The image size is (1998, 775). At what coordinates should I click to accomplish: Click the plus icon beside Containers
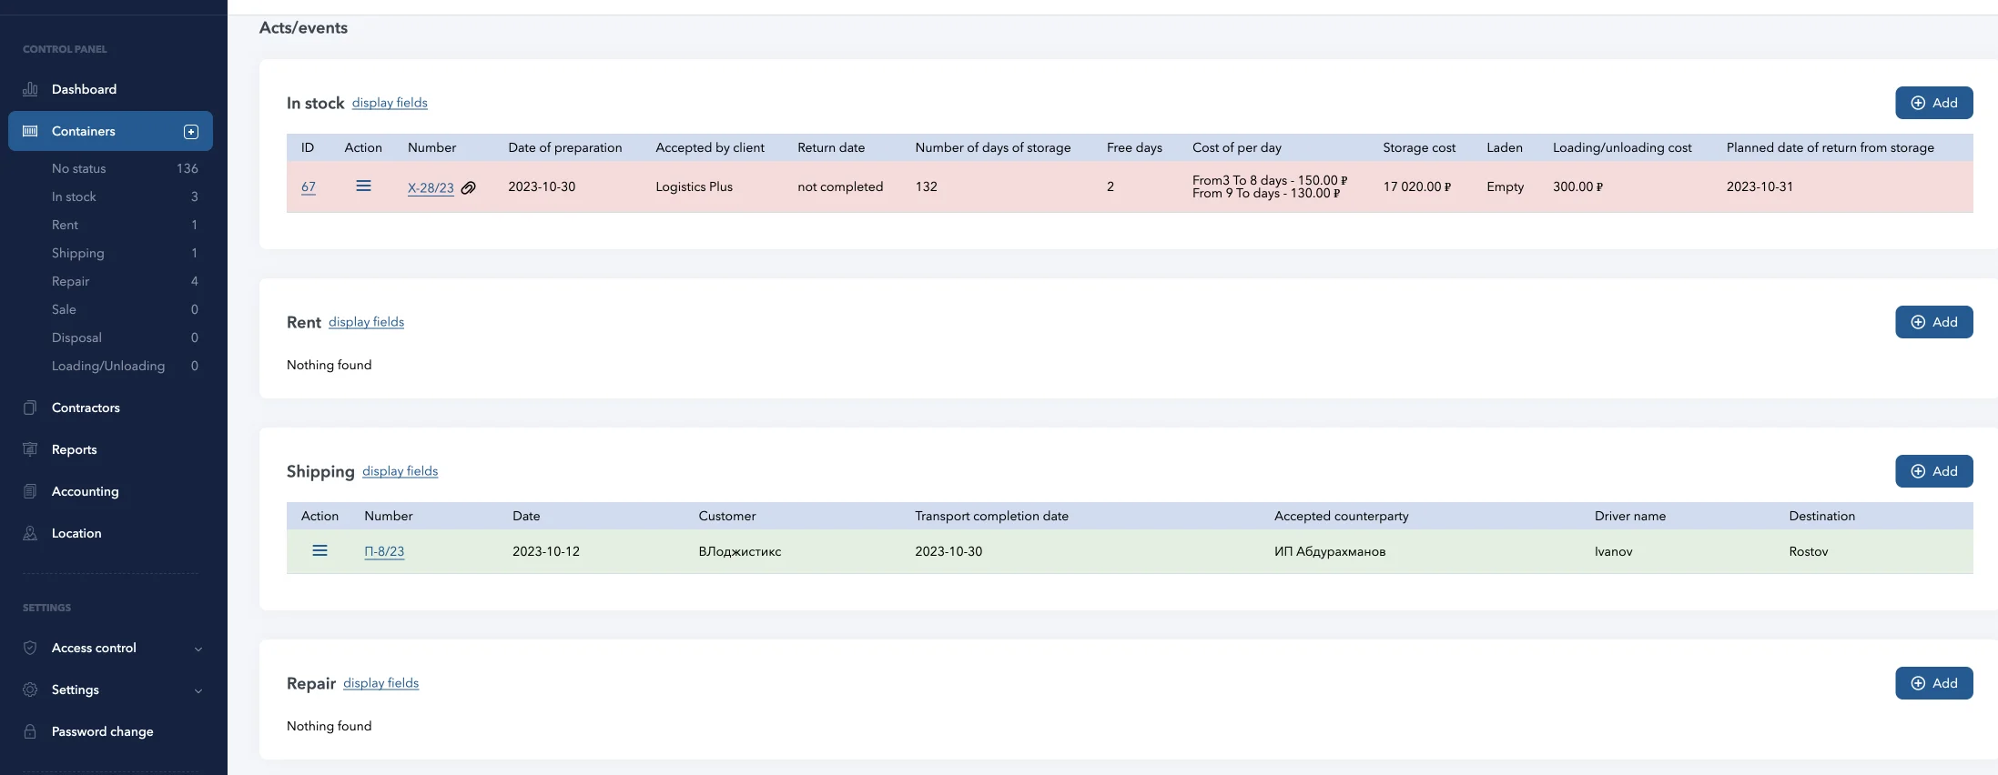tap(191, 132)
